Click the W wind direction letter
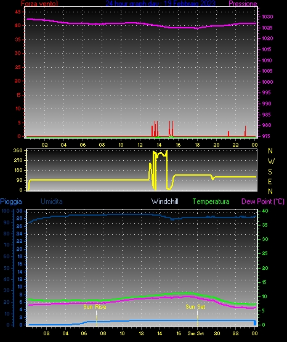 pos(271,161)
